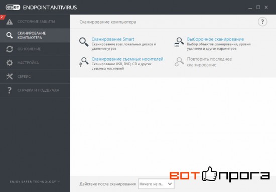Close the ESET window
The width and height of the screenshot is (276, 192).
266,8
